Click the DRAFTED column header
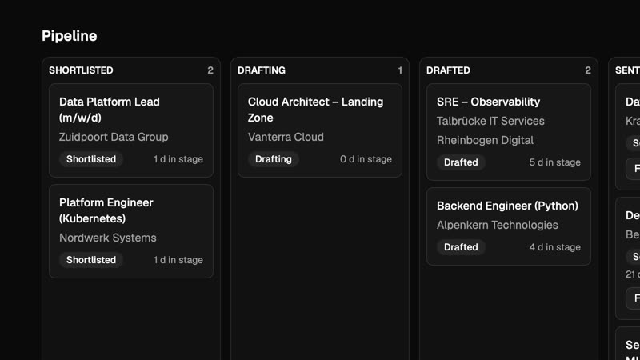 click(448, 70)
